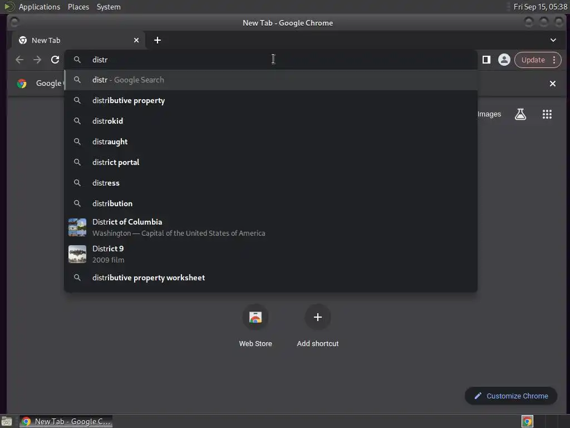Click the magnifier icon in the address bar

(77, 60)
